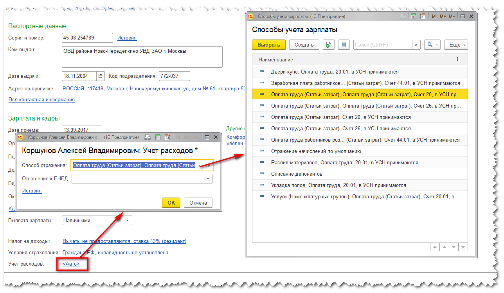Select highlighted row Оплата труда (Статьи затрат) Счет 20

coord(360,95)
